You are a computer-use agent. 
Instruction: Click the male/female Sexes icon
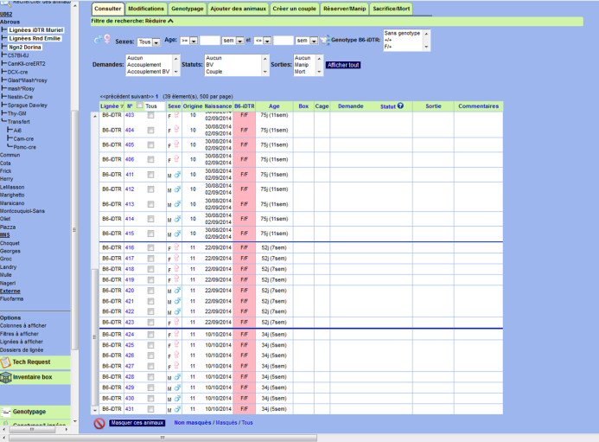[102, 40]
